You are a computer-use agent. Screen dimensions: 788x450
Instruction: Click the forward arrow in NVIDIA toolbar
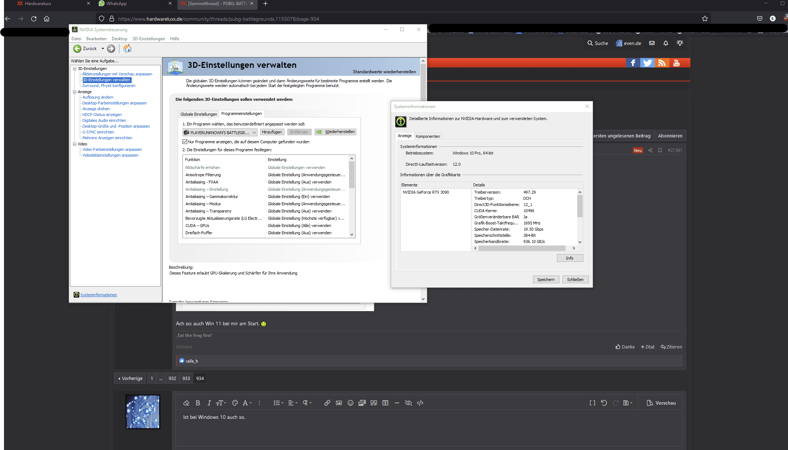tap(111, 49)
